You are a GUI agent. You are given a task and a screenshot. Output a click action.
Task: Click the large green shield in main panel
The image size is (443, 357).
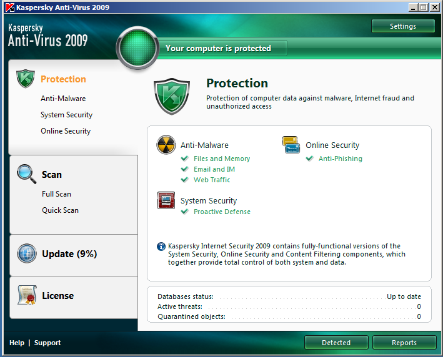171,96
